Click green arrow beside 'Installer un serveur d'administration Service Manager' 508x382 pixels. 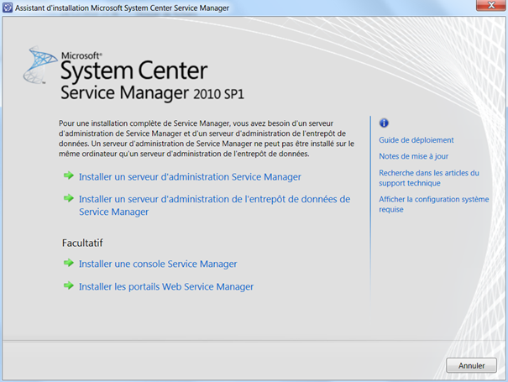tap(69, 175)
